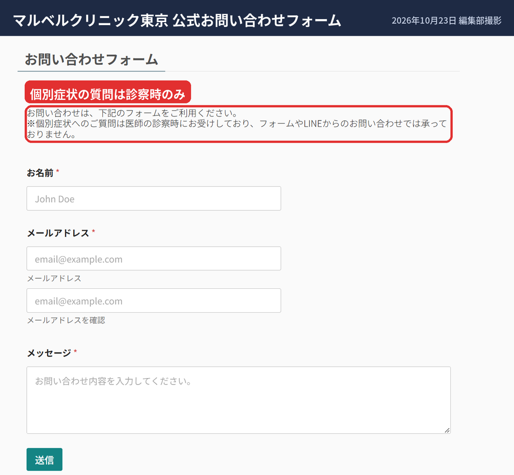514x475 pixels.
Task: Click the お問い合わせフォーム page heading
Action: (x=91, y=60)
